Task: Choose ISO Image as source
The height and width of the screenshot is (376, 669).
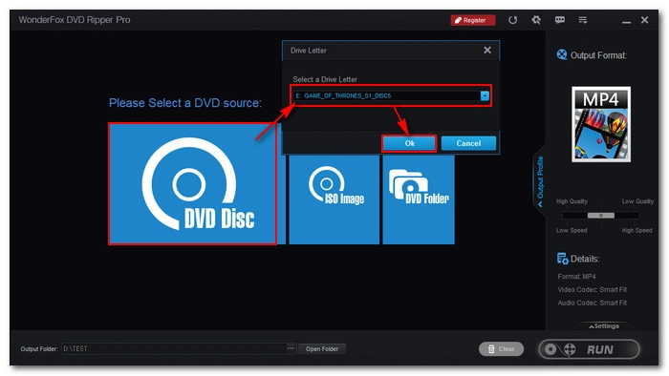Action: pos(334,199)
